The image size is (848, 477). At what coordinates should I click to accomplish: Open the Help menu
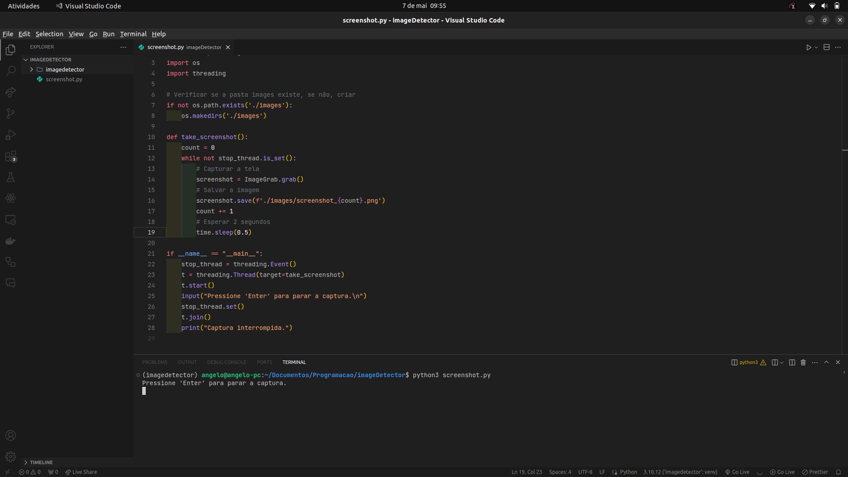point(159,34)
